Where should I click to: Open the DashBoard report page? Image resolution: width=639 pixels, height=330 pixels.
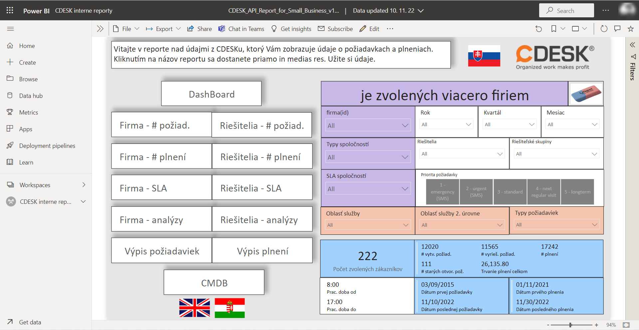coord(211,94)
